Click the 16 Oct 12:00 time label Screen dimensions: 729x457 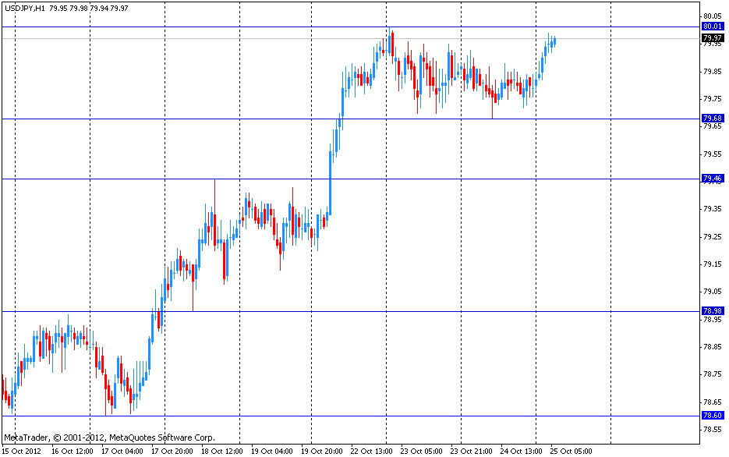72,451
